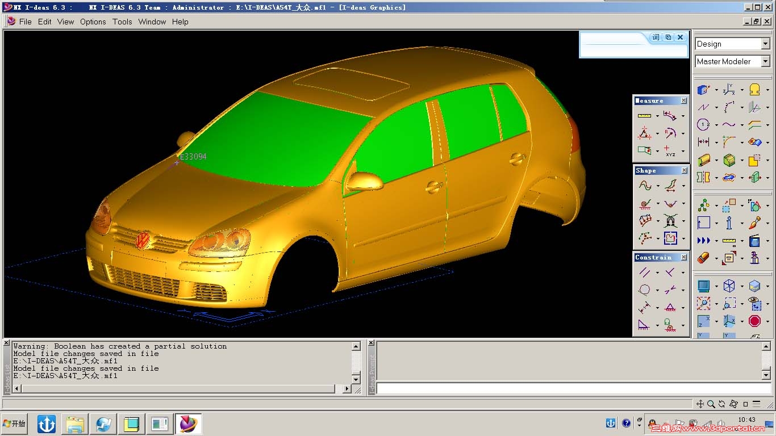Click the Zoom All magnifier with red arrows

704,304
